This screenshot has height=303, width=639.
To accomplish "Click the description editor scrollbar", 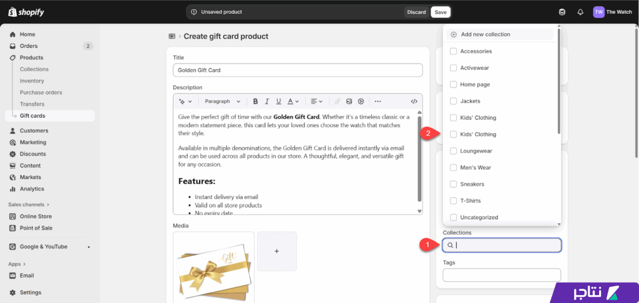I will pos(420,159).
